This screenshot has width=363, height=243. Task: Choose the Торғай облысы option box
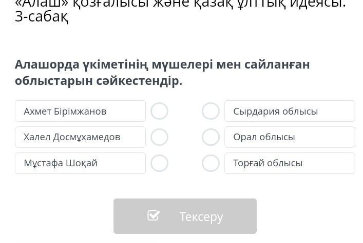tap(290, 163)
